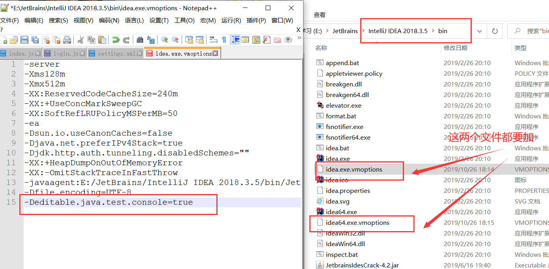549x269 pixels.
Task: Click the Zoom In magnifier icon
Action: pyautogui.click(x=164, y=40)
